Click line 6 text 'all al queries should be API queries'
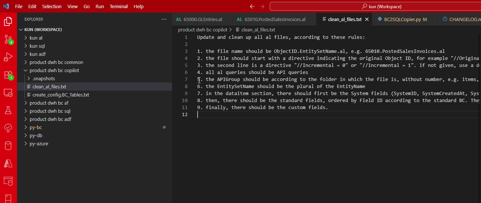481x203 pixels. [257, 72]
